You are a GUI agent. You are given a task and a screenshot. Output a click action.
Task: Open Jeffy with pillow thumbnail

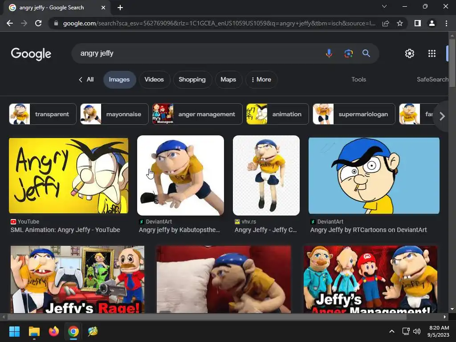[224, 280]
